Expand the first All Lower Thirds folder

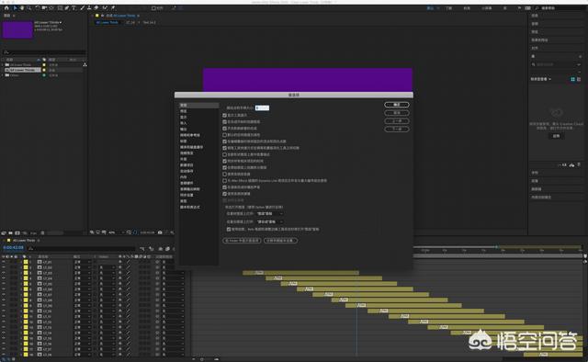click(x=3, y=64)
